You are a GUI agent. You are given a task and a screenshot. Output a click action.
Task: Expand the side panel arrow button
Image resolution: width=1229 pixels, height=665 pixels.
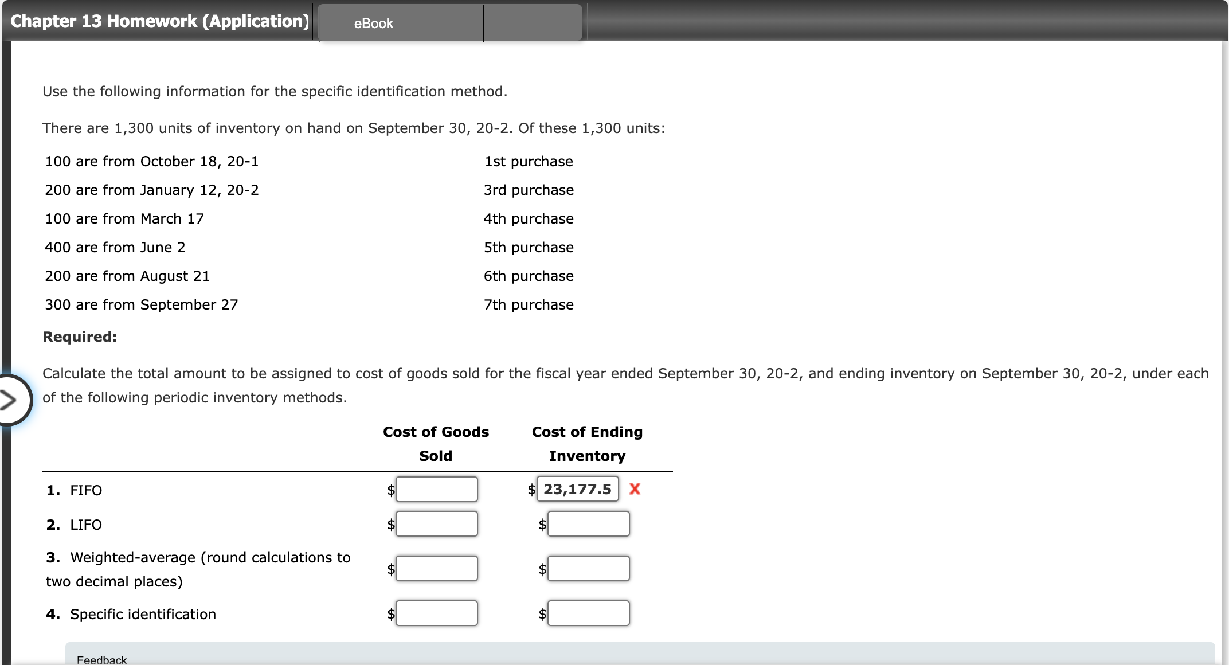9,400
